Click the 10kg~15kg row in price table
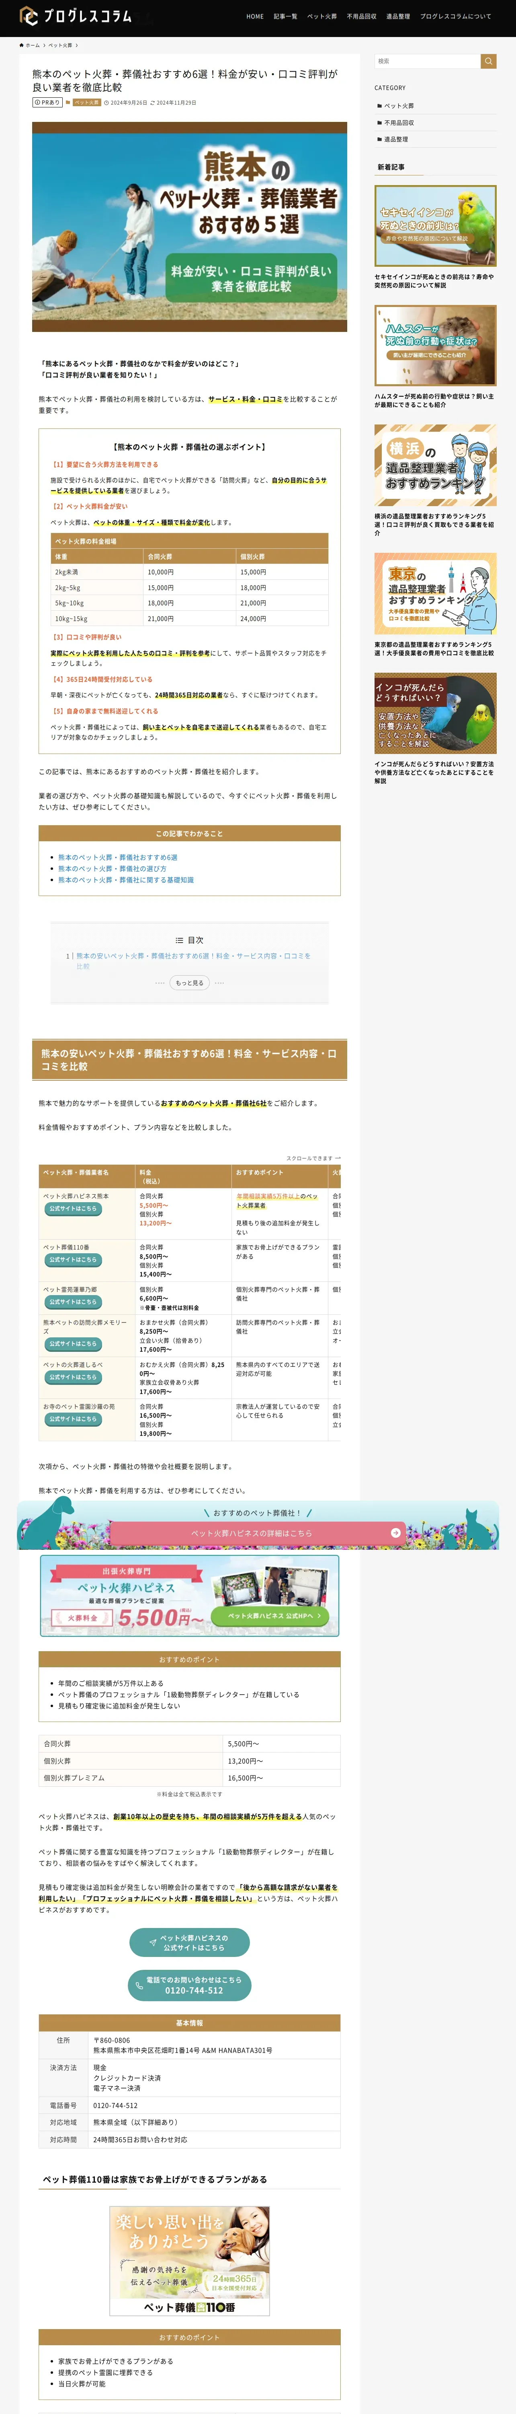 click(189, 618)
